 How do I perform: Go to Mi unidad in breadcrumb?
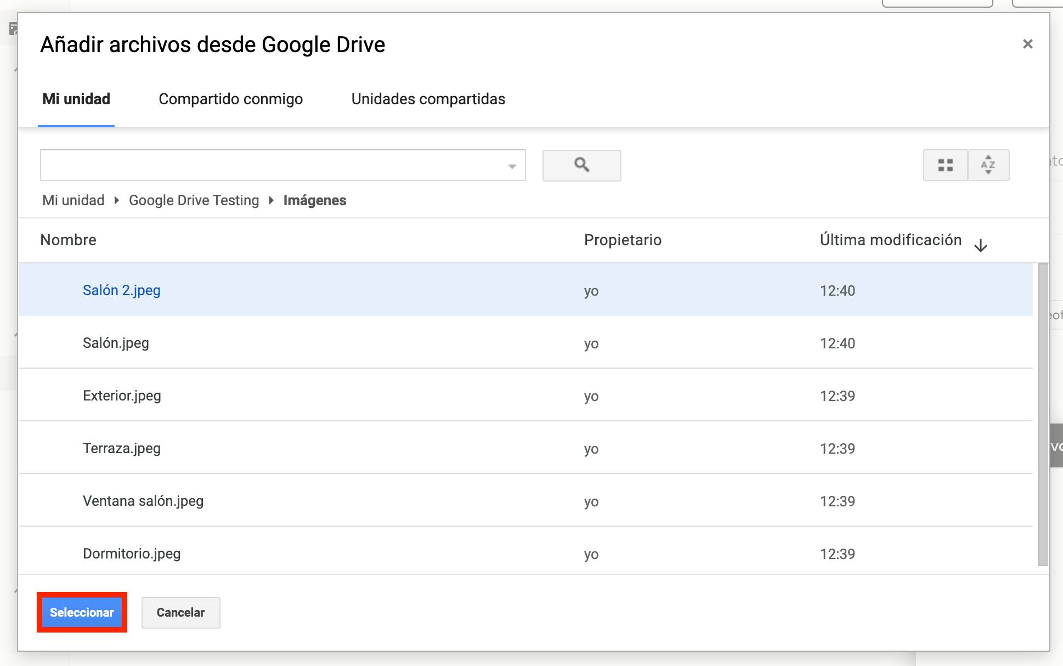pyautogui.click(x=73, y=200)
